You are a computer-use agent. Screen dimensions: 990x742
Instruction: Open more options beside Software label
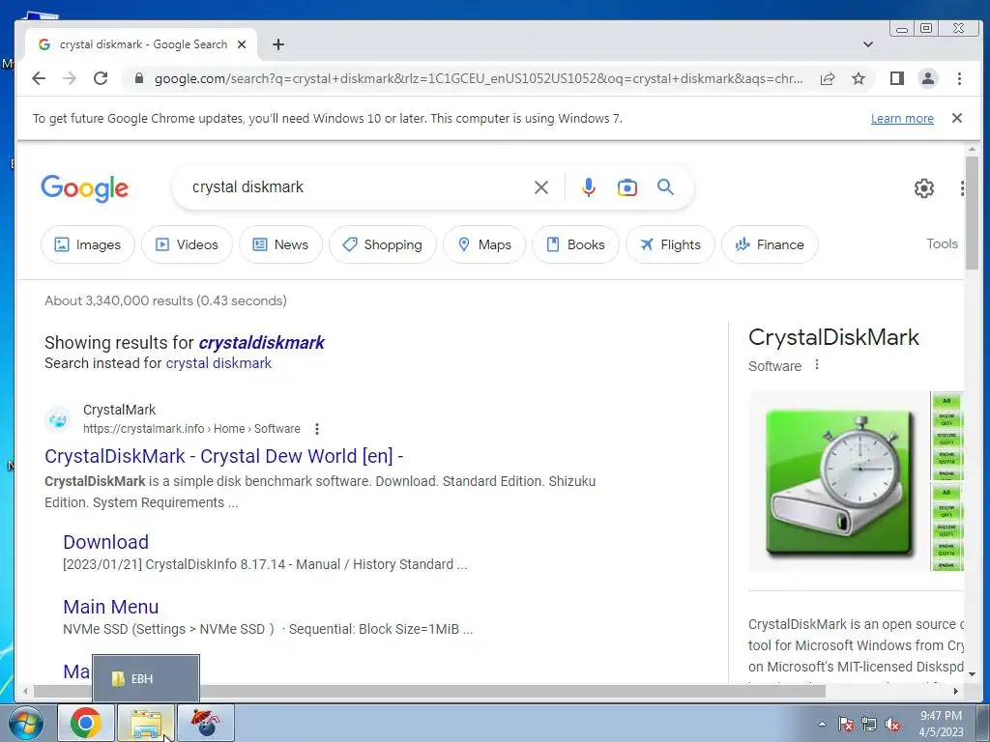(816, 364)
